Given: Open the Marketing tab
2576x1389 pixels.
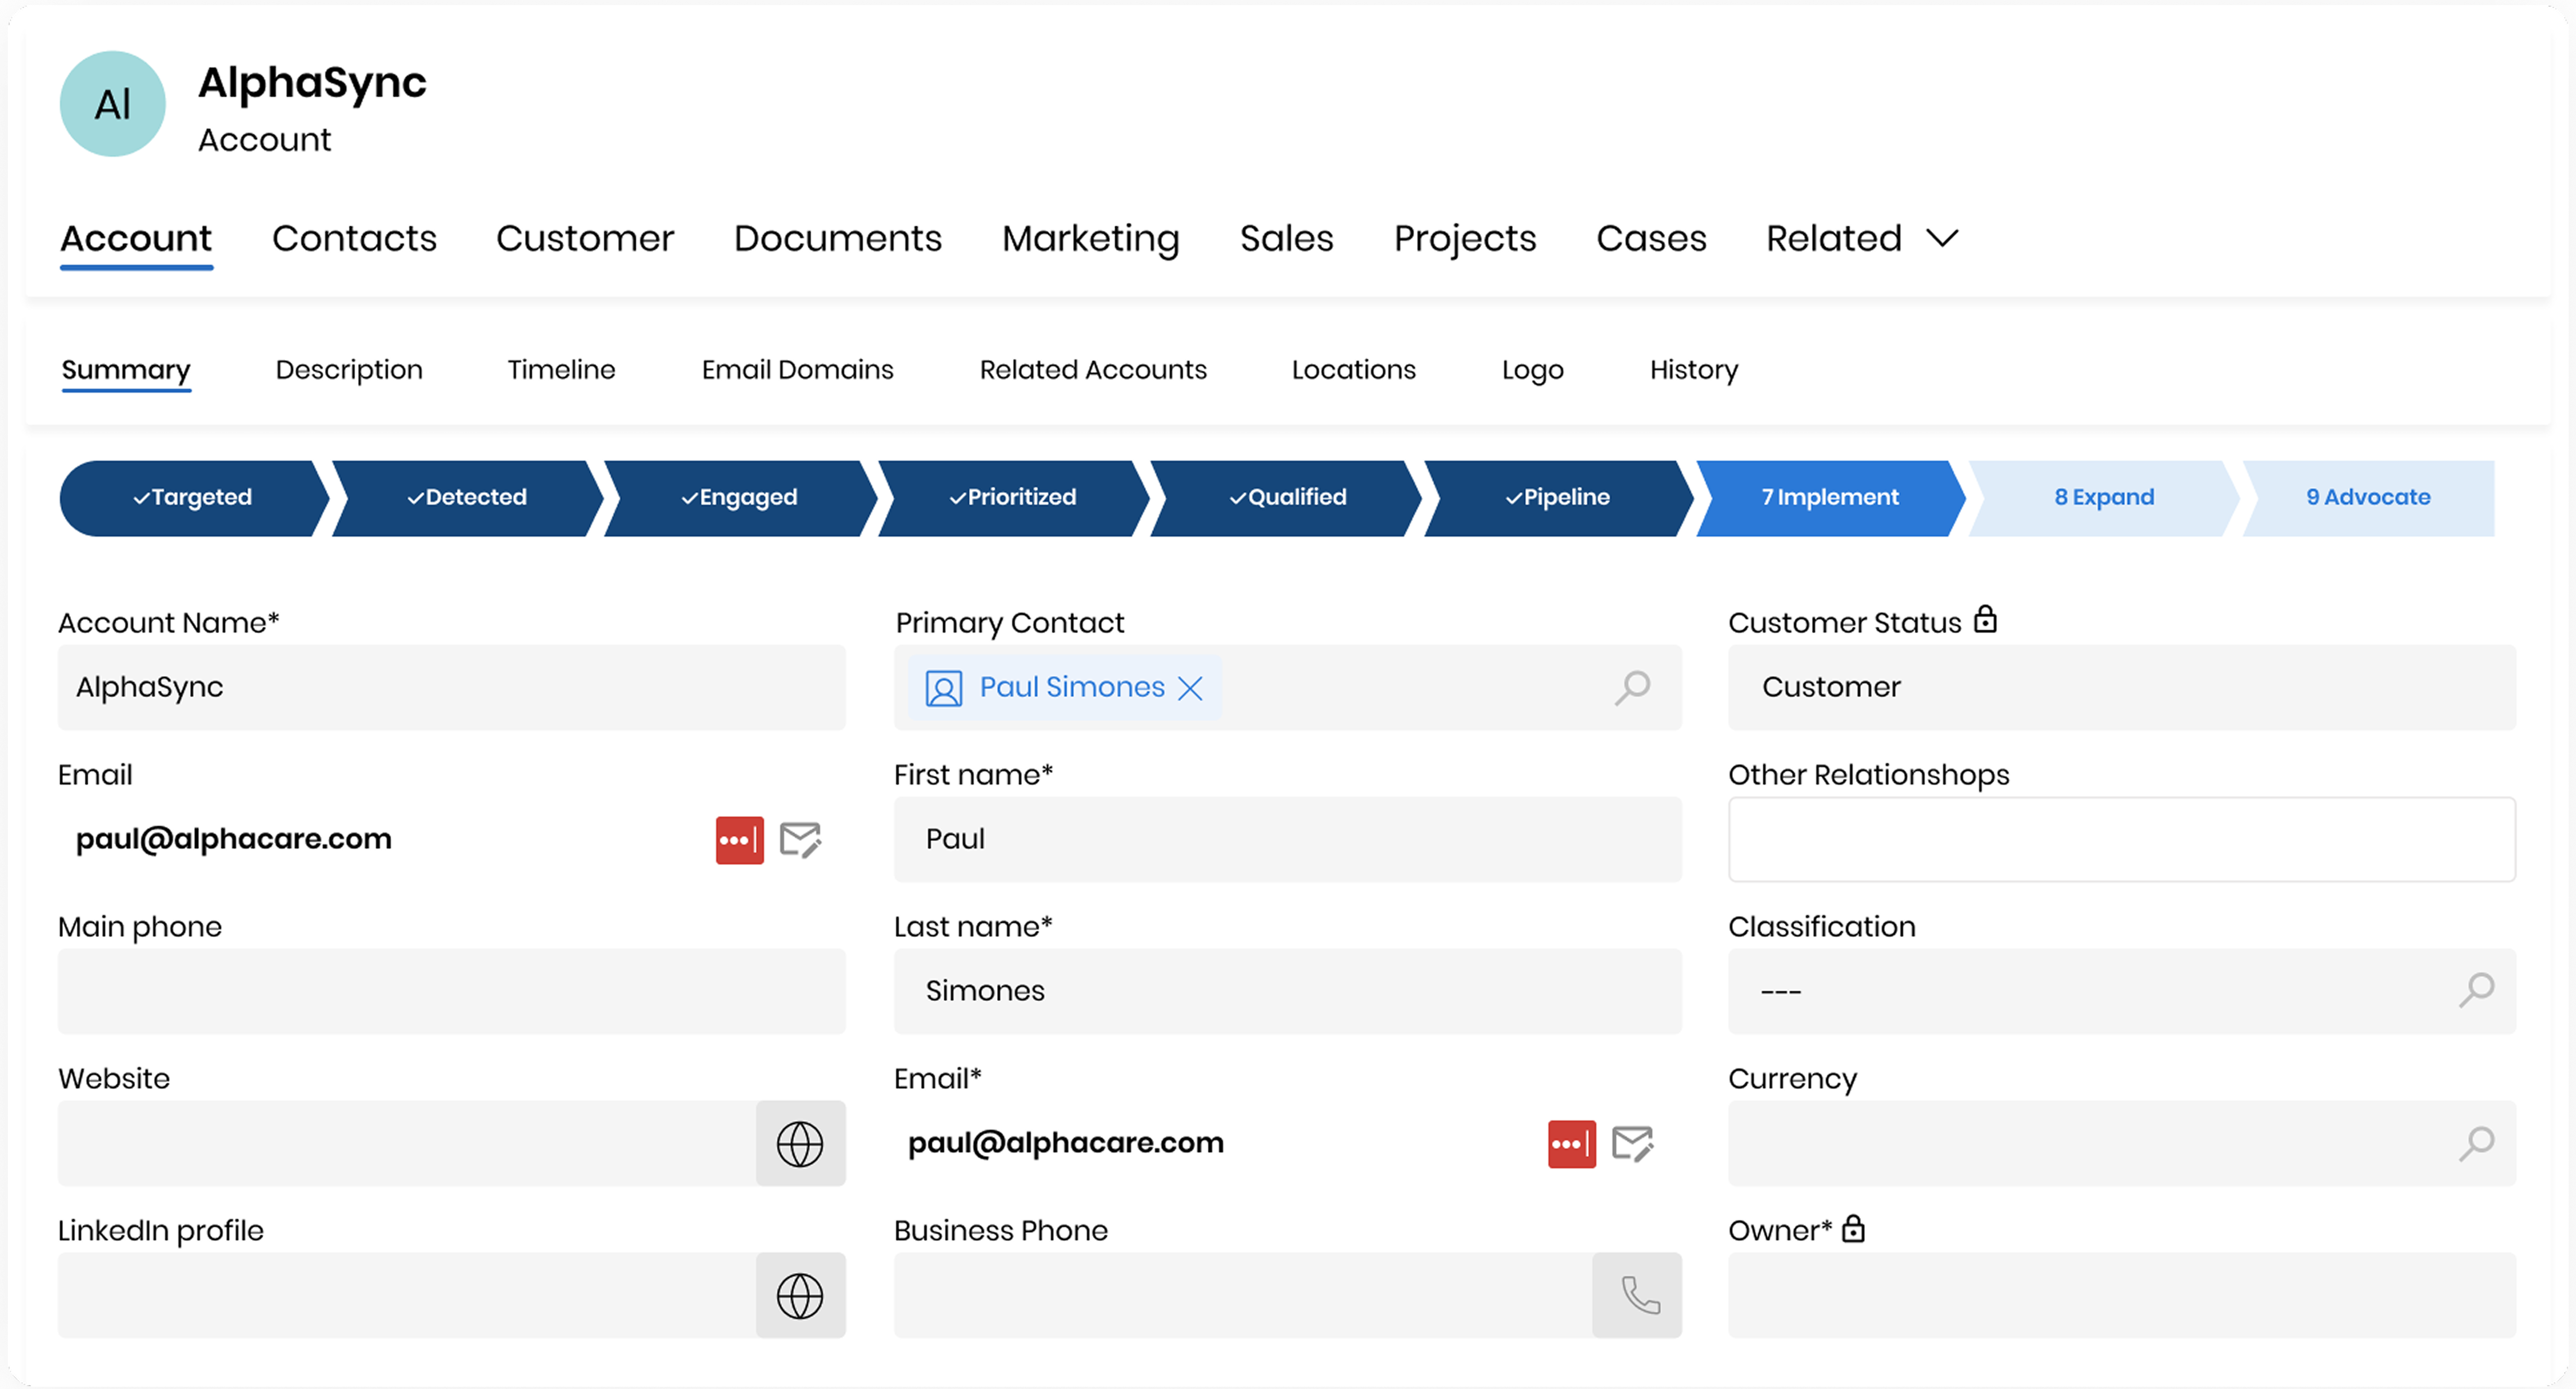Looking at the screenshot, I should coord(1091,239).
